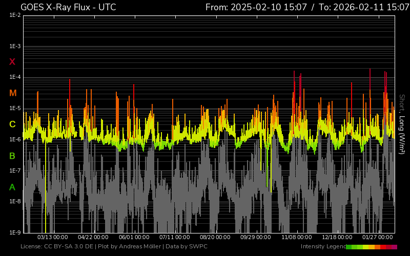Click the green B flare class label
Viewport: 410px width, 256px height.
pyautogui.click(x=12, y=156)
